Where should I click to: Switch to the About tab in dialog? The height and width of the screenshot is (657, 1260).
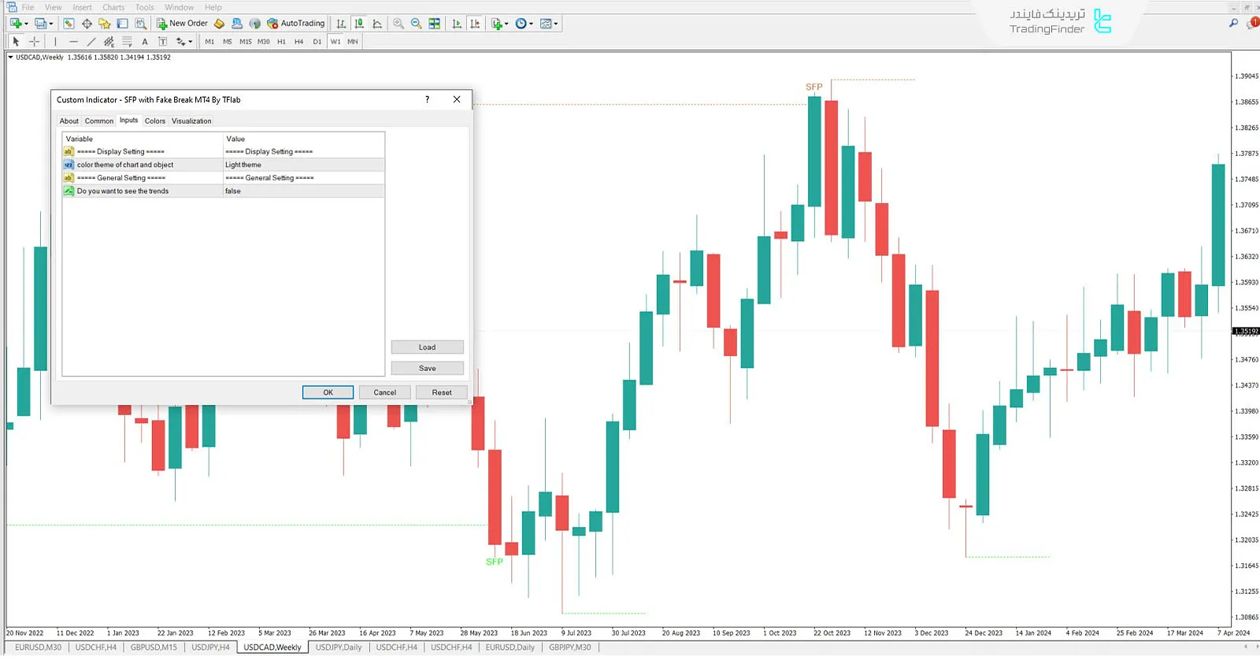click(69, 121)
